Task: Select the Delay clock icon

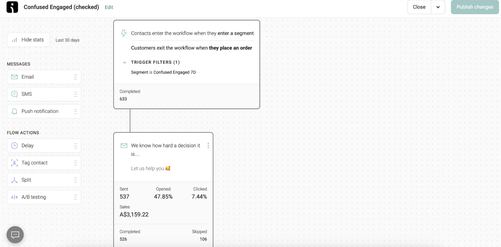Action: 14,146
